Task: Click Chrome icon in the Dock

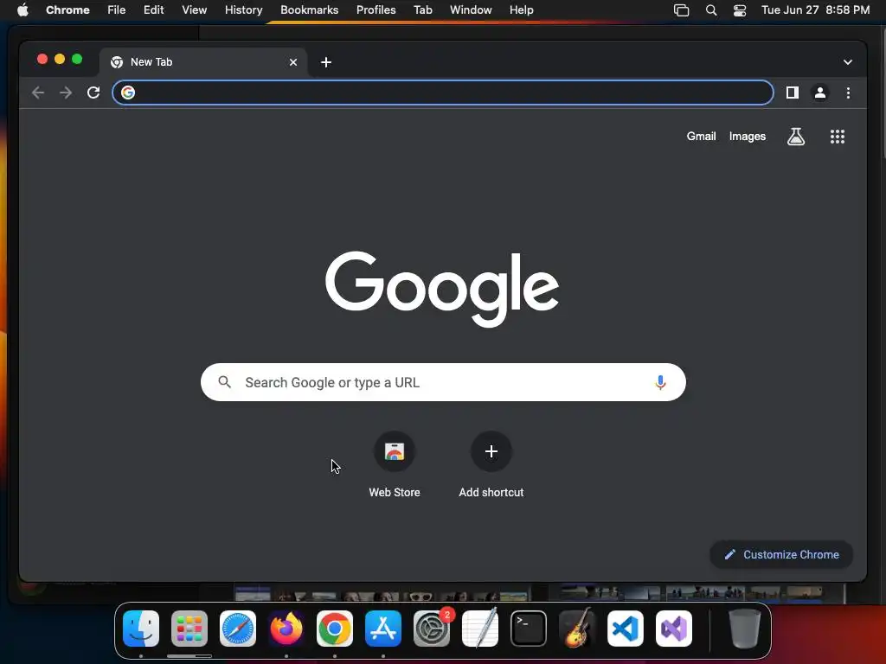Action: (x=335, y=629)
